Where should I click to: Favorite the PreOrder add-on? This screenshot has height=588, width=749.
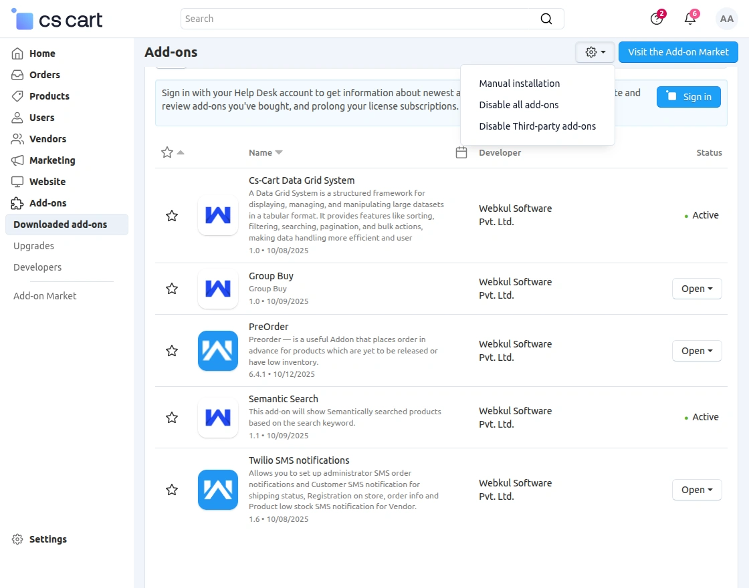(x=171, y=350)
